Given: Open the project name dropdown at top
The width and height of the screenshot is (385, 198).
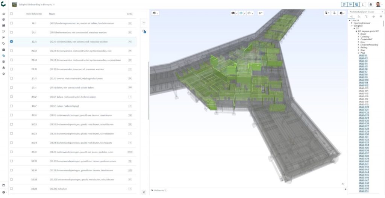Looking at the screenshot, I should point(37,5).
